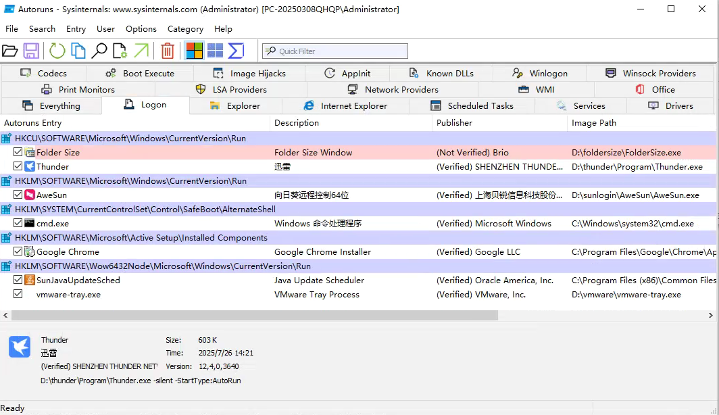Click the Thunder bird entry icon

click(x=30, y=166)
